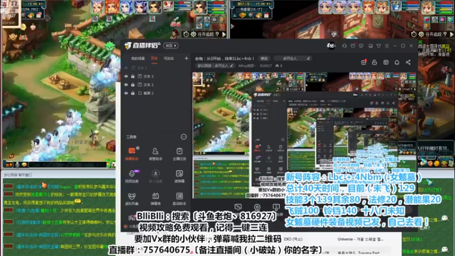
Task: Click the monitor screen icon below preview
Action: [238, 207]
